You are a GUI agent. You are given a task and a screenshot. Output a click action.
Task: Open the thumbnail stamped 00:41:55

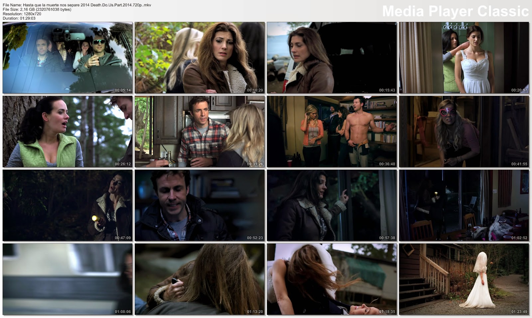pyautogui.click(x=464, y=131)
